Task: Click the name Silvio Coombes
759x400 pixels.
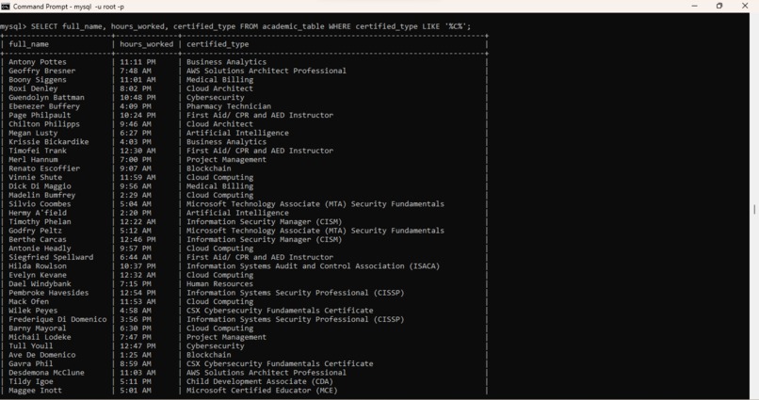Action: pyautogui.click(x=40, y=203)
